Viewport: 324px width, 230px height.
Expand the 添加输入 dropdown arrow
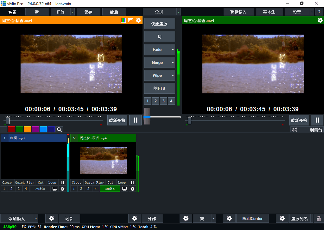(x=36, y=218)
